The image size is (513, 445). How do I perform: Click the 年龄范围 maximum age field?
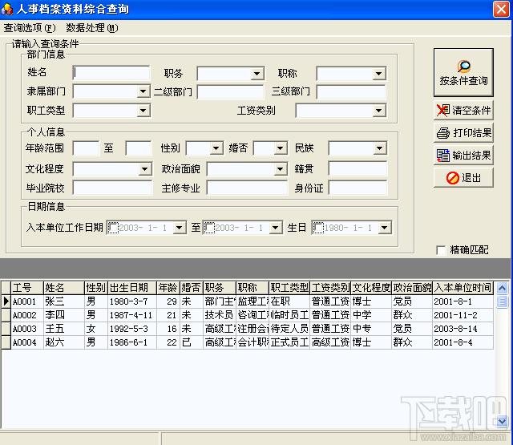(139, 148)
